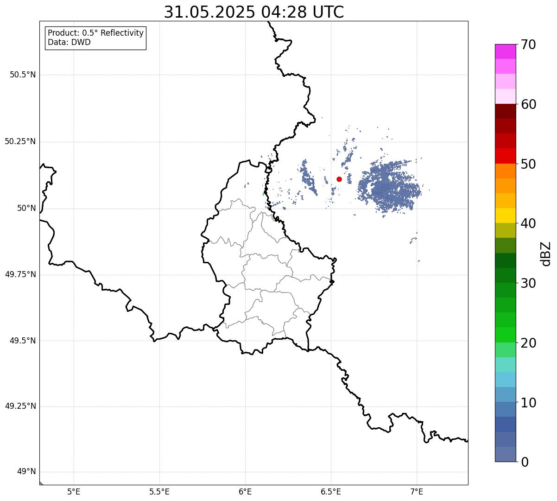Click the latitude label 49.25°N

pyautogui.click(x=20, y=406)
